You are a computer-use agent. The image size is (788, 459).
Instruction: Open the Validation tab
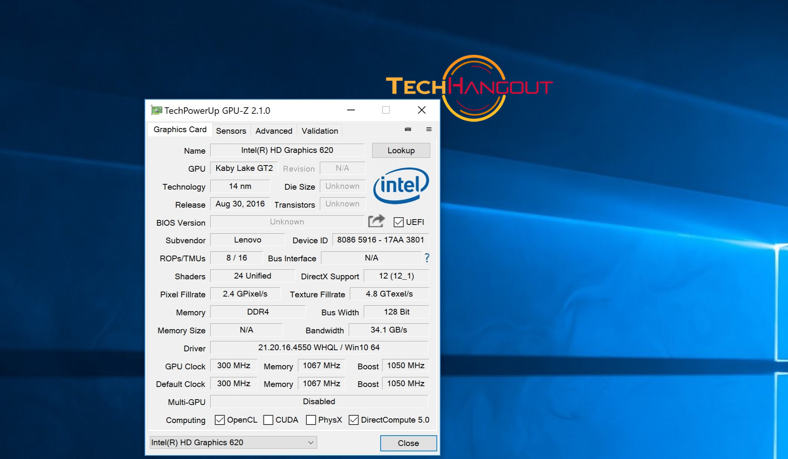pyautogui.click(x=320, y=131)
